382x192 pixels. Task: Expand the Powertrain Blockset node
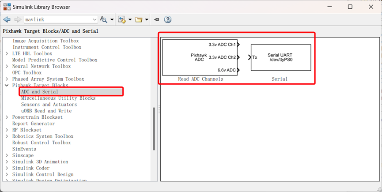point(7,117)
